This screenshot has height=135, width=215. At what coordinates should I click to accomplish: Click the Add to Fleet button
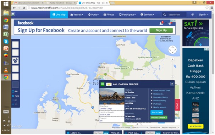coord(157,112)
